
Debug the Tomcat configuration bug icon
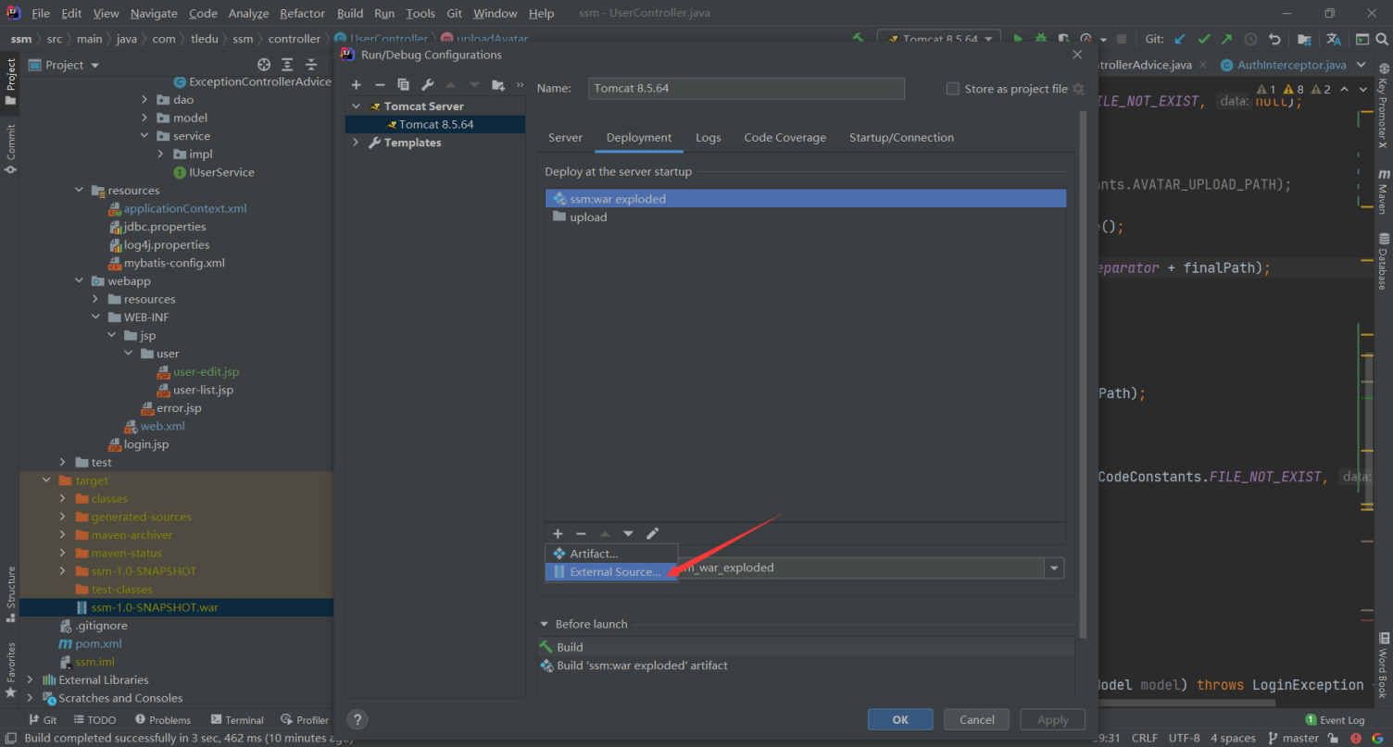[x=1041, y=39]
